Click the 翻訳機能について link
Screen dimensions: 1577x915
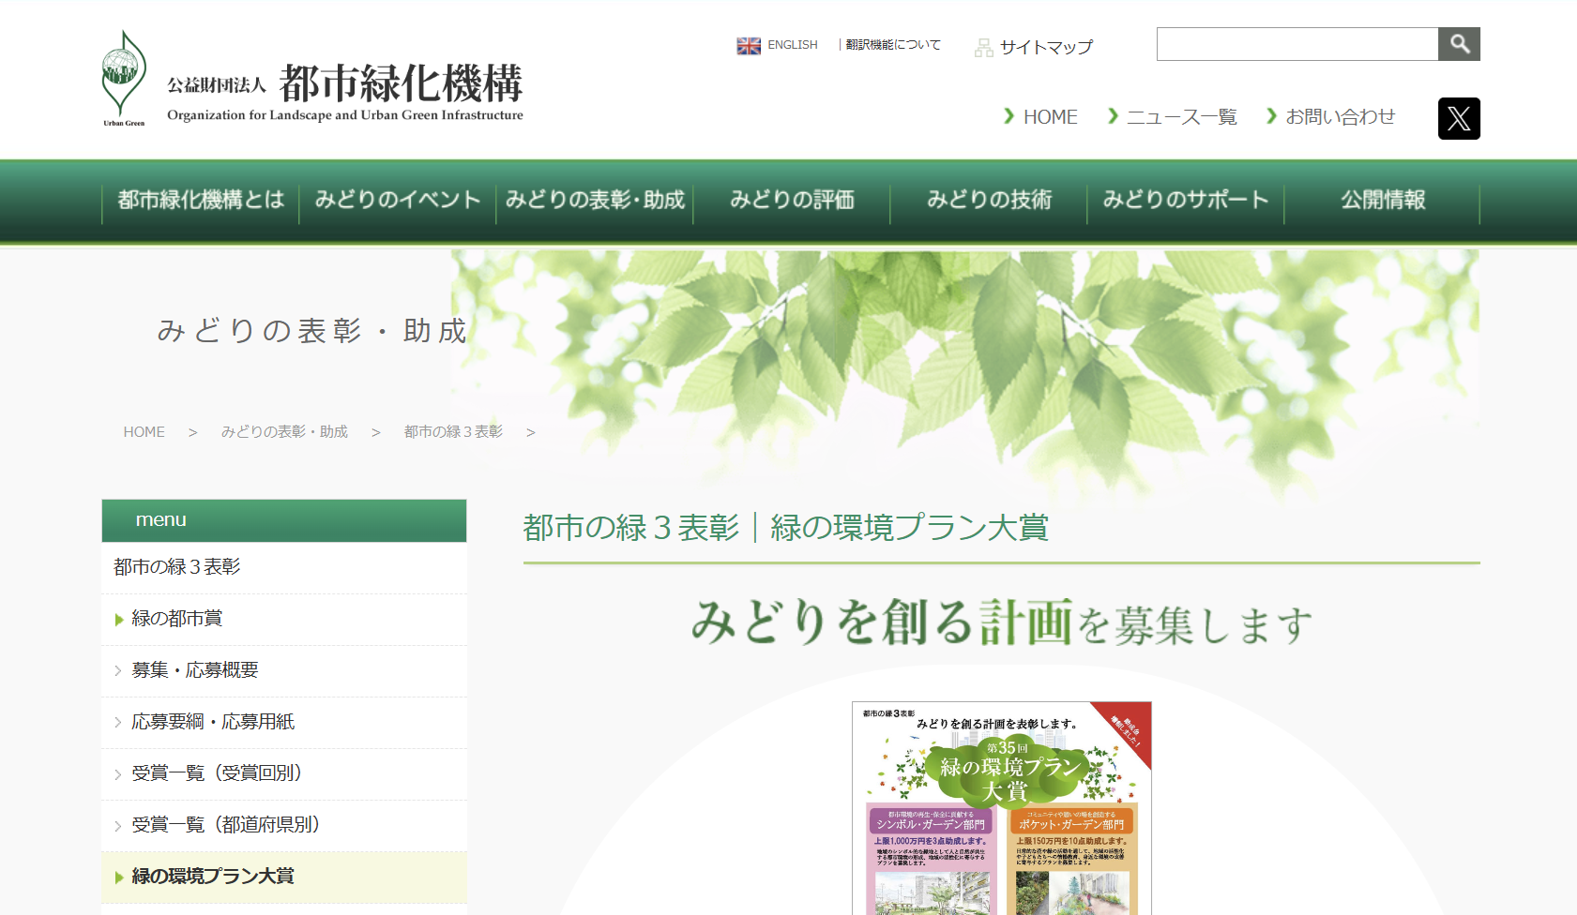[892, 45]
